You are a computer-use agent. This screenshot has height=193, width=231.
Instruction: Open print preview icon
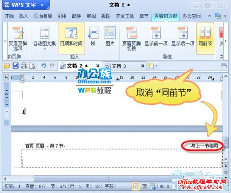[32, 66]
